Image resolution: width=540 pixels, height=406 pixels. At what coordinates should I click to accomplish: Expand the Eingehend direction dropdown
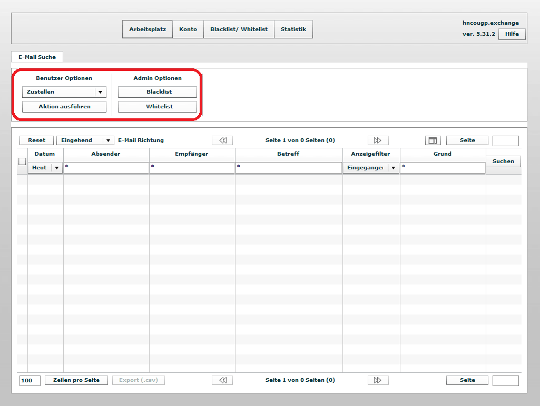85,140
